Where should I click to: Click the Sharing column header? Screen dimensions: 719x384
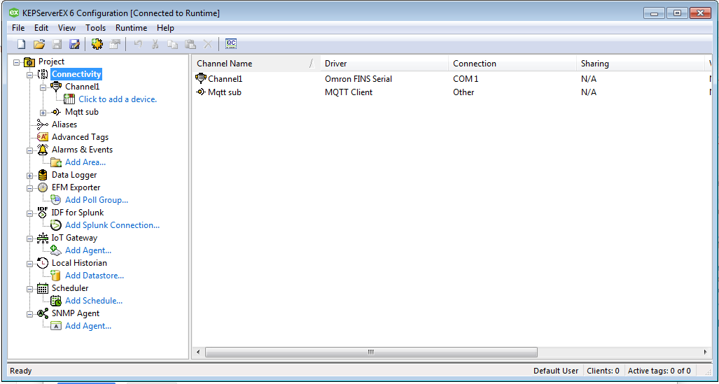click(640, 64)
